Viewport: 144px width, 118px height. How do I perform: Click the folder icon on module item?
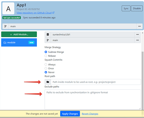click(x=5, y=42)
